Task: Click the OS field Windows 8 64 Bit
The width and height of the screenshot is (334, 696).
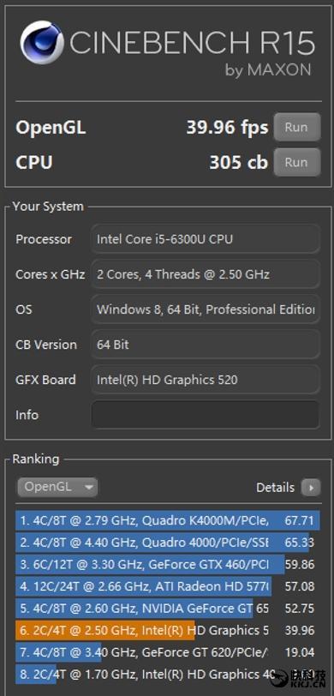Action: pos(205,309)
